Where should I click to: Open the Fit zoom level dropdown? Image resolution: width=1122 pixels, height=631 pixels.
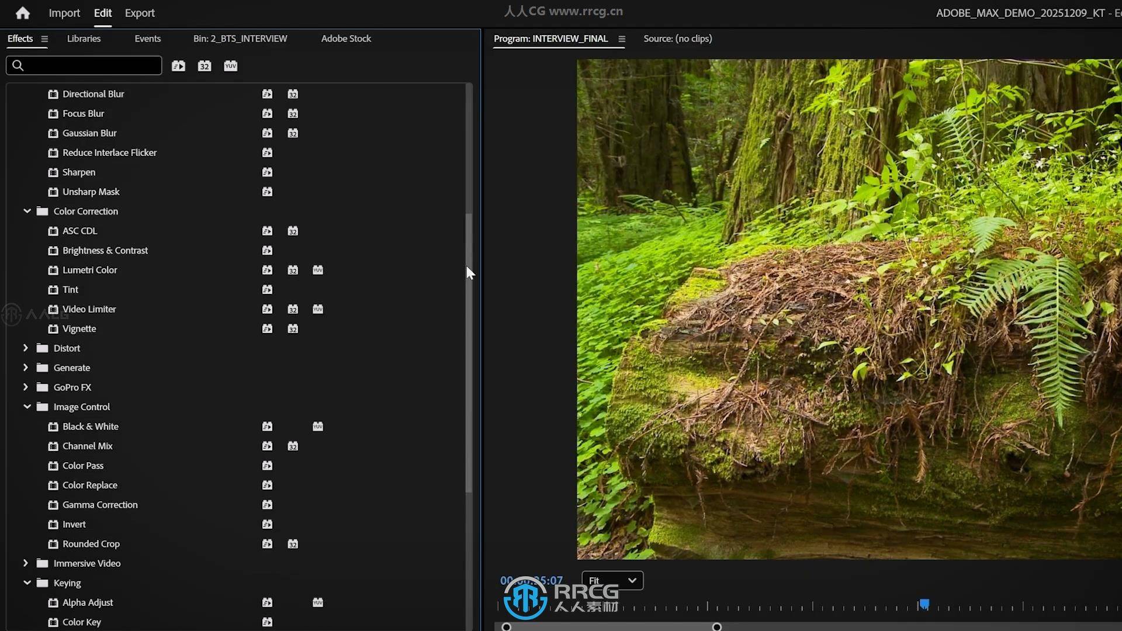point(612,580)
